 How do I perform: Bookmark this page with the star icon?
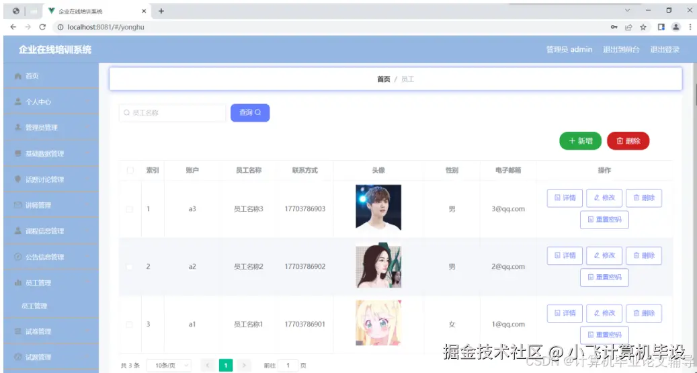643,27
